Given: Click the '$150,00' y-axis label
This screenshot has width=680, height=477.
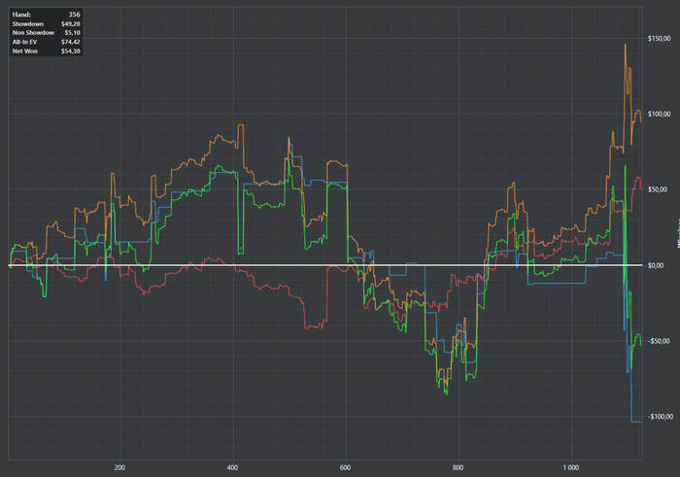Looking at the screenshot, I should (660, 39).
